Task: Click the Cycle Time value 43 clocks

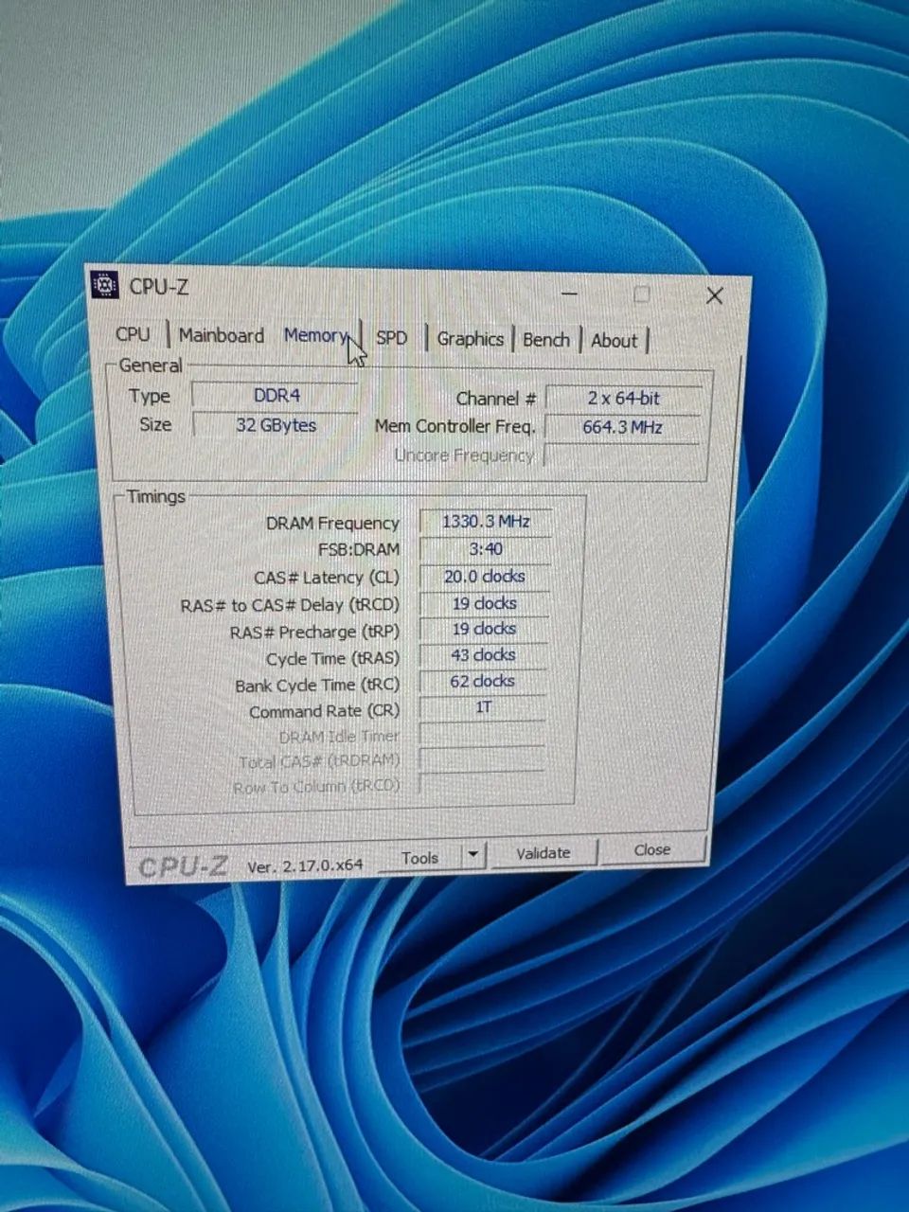Action: click(484, 655)
